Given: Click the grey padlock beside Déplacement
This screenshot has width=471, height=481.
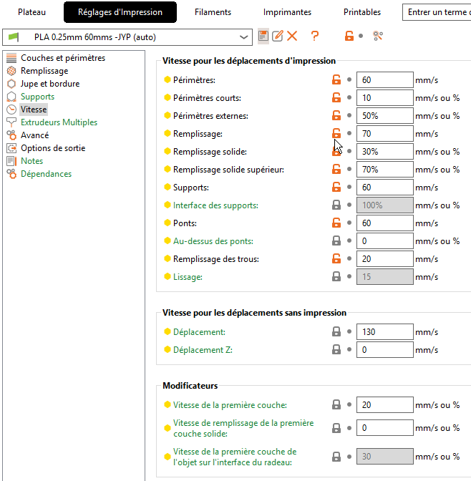Looking at the screenshot, I should (x=336, y=331).
